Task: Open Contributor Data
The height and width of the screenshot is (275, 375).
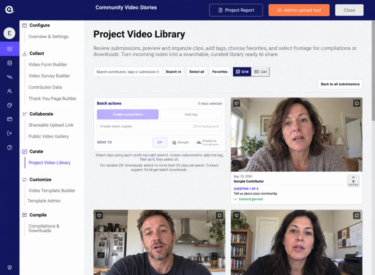Action: click(x=45, y=87)
